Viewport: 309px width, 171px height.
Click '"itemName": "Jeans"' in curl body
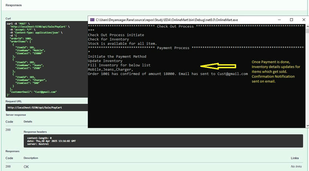point(29,65)
